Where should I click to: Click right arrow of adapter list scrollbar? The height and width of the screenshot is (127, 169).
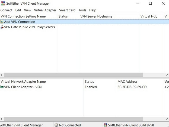tap(167, 119)
